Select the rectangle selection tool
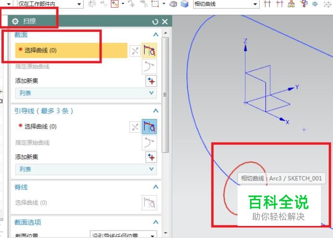Image resolution: width=333 pixels, height=238 pixels. (155, 4)
